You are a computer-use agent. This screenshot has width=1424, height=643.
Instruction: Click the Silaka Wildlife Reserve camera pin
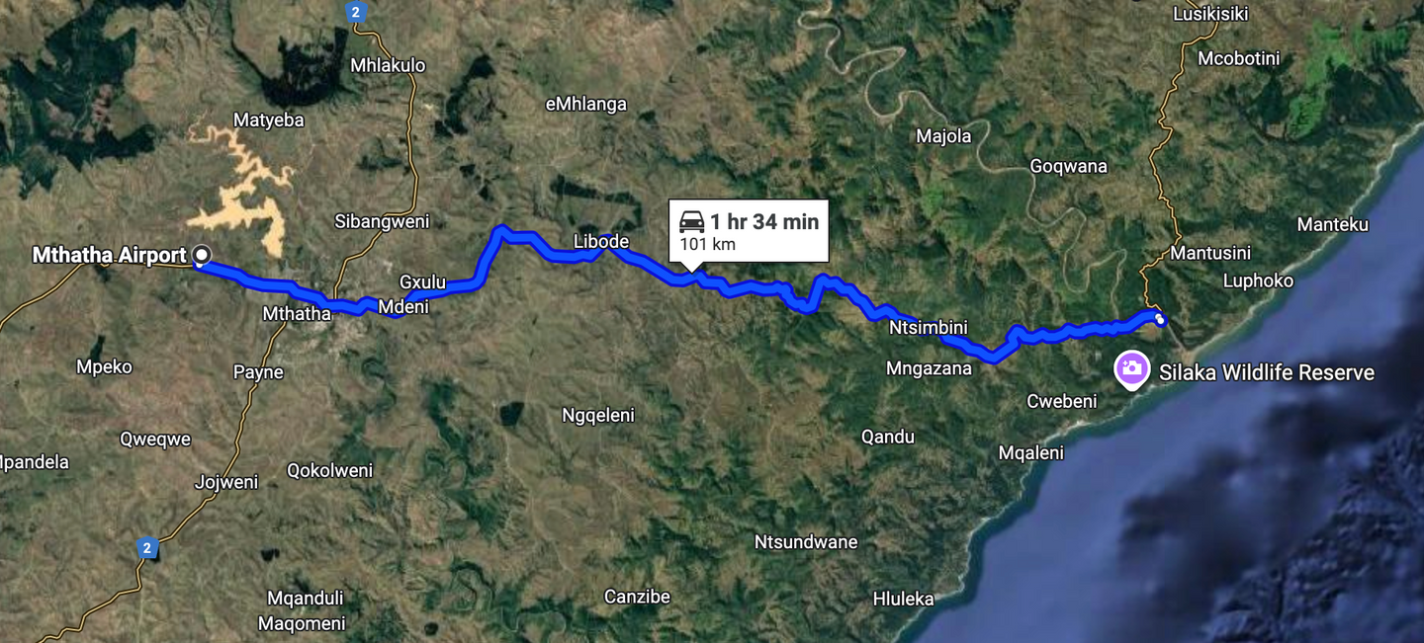1132,370
